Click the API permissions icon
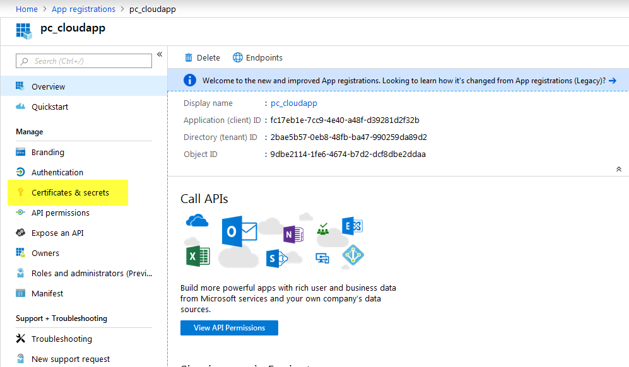The height and width of the screenshot is (367, 629). coord(20,213)
